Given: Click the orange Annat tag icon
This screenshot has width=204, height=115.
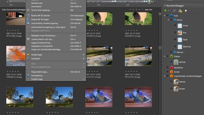Looking at the screenshot, I should [171, 72].
